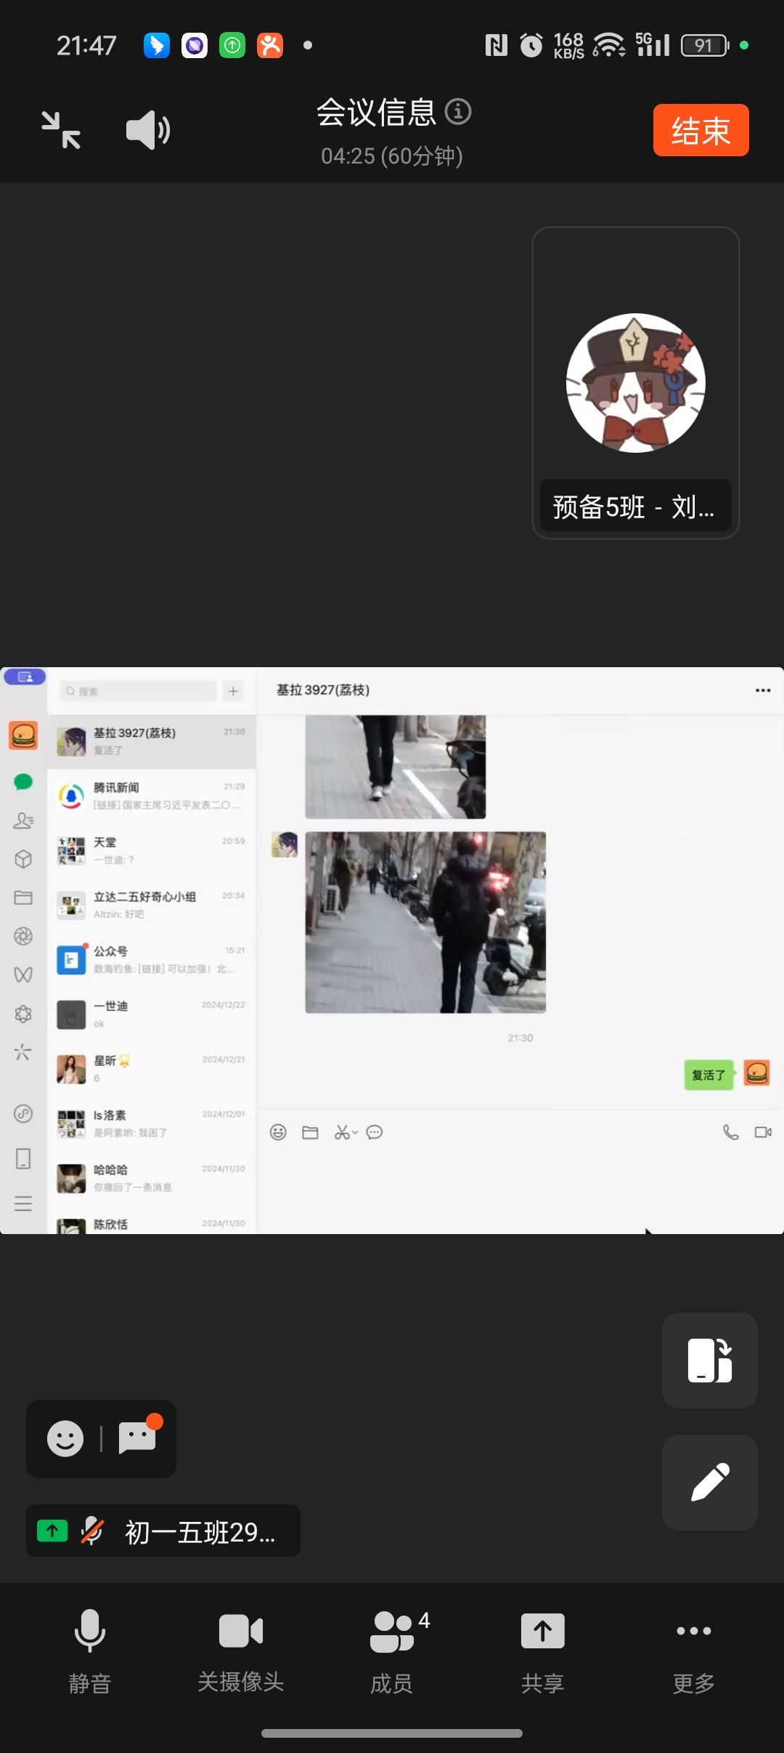
Task: Tap the speaker audio output icon
Action: (x=147, y=130)
